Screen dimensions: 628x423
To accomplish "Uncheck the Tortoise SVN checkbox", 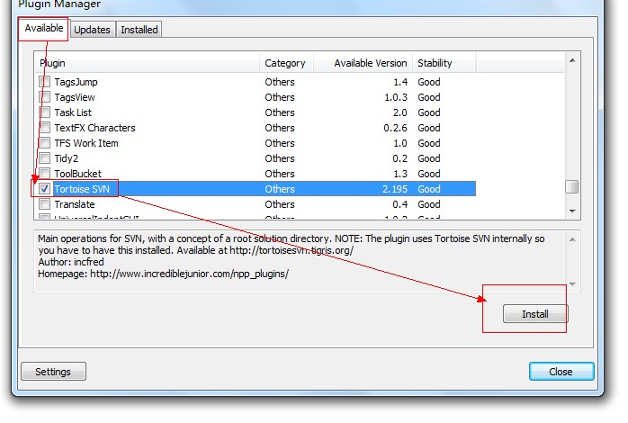I will (45, 189).
